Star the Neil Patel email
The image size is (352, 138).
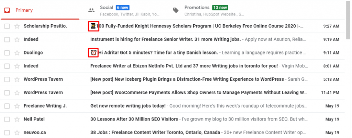click(17, 120)
